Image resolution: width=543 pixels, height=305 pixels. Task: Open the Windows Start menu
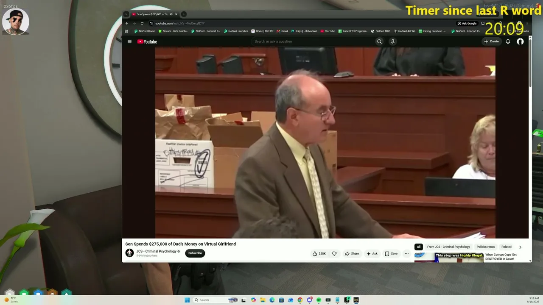[x=187, y=300]
